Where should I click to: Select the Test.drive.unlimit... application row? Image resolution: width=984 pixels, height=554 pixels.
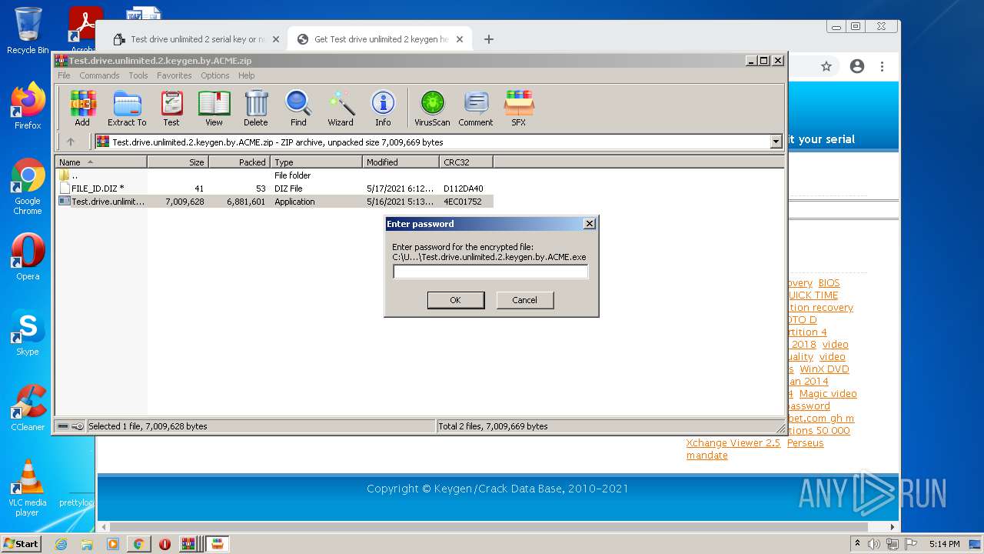274,202
